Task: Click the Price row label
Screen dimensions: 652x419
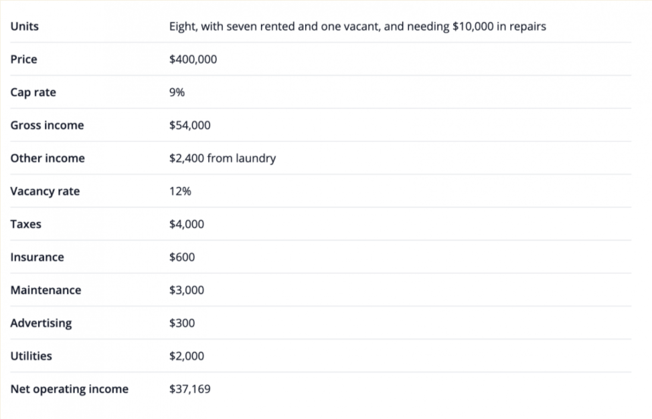Action: click(x=24, y=59)
